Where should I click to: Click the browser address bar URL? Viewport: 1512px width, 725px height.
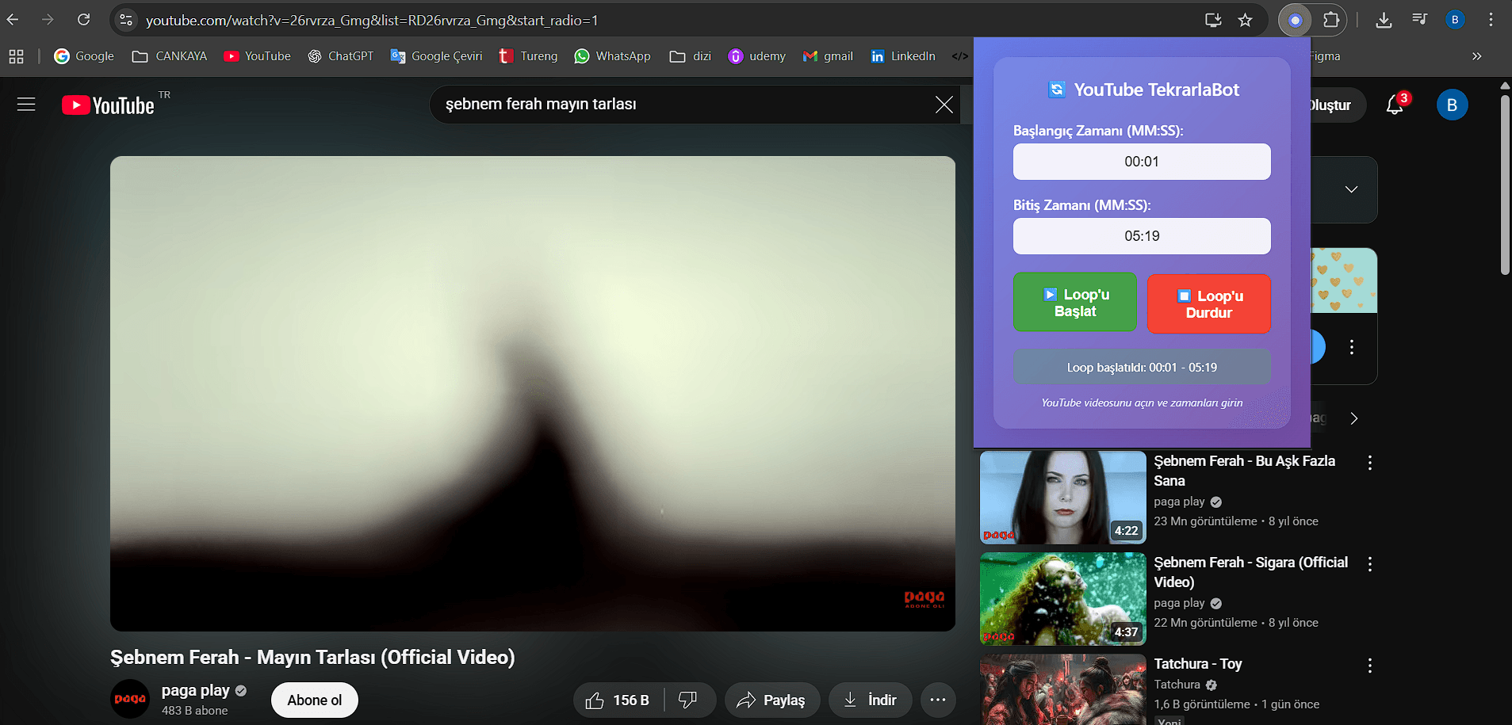(372, 21)
